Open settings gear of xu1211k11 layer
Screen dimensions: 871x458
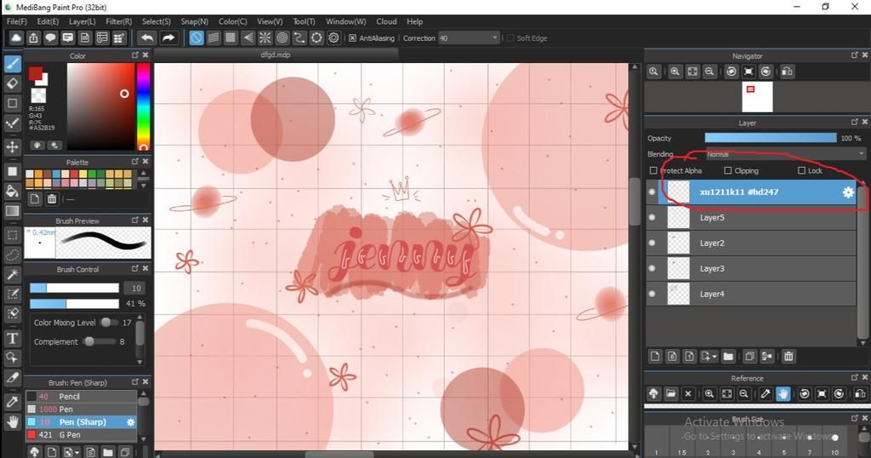[x=848, y=192]
